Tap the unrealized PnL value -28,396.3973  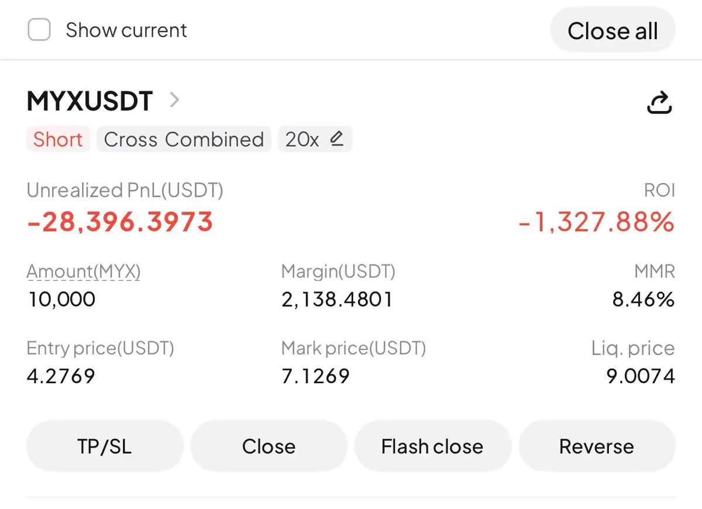(x=120, y=222)
